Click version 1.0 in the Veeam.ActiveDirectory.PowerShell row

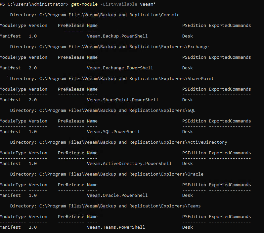[33, 164]
